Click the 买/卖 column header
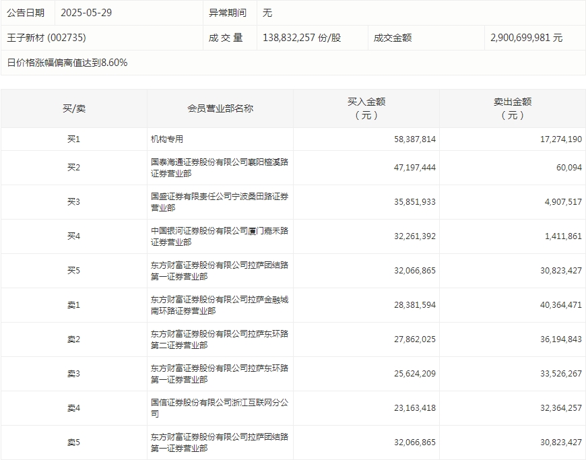Viewport: 586px width, 460px height. [73, 108]
